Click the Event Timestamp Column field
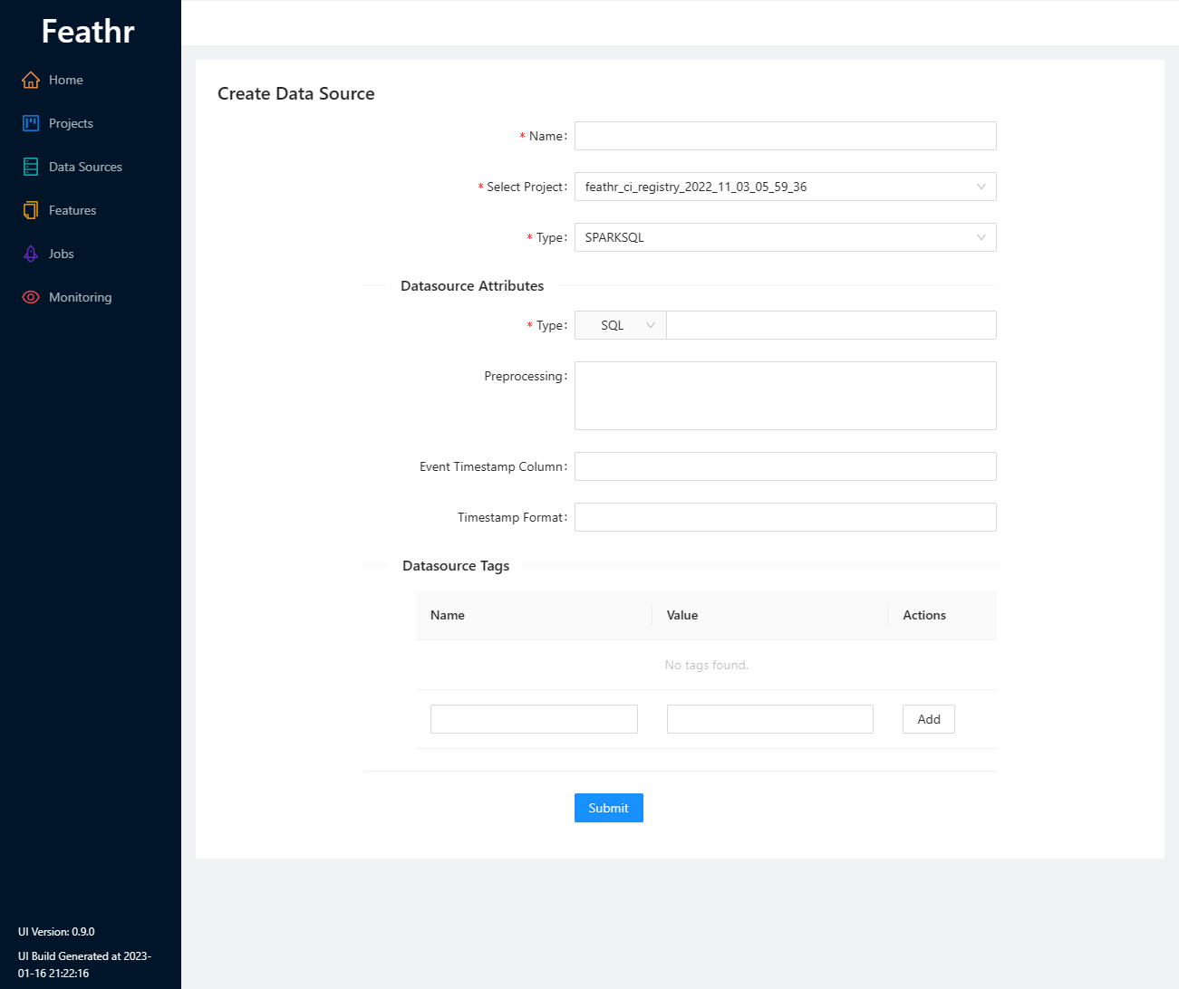Image resolution: width=1179 pixels, height=989 pixels. tap(786, 466)
